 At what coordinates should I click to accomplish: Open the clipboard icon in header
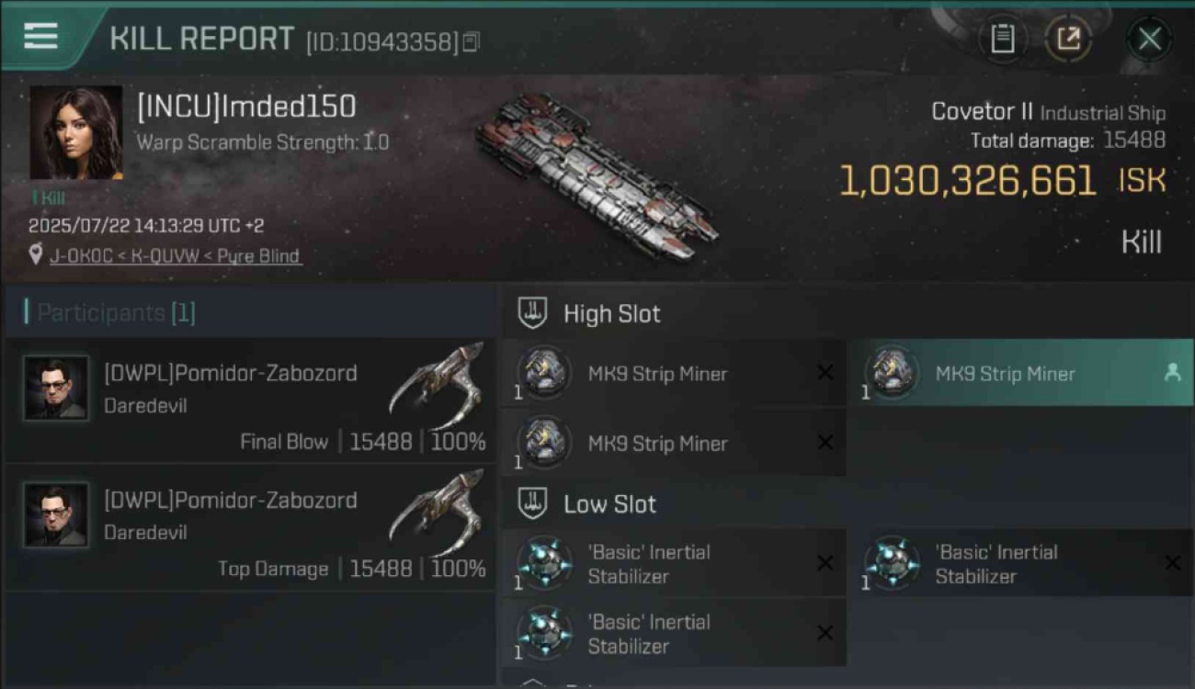1002,39
